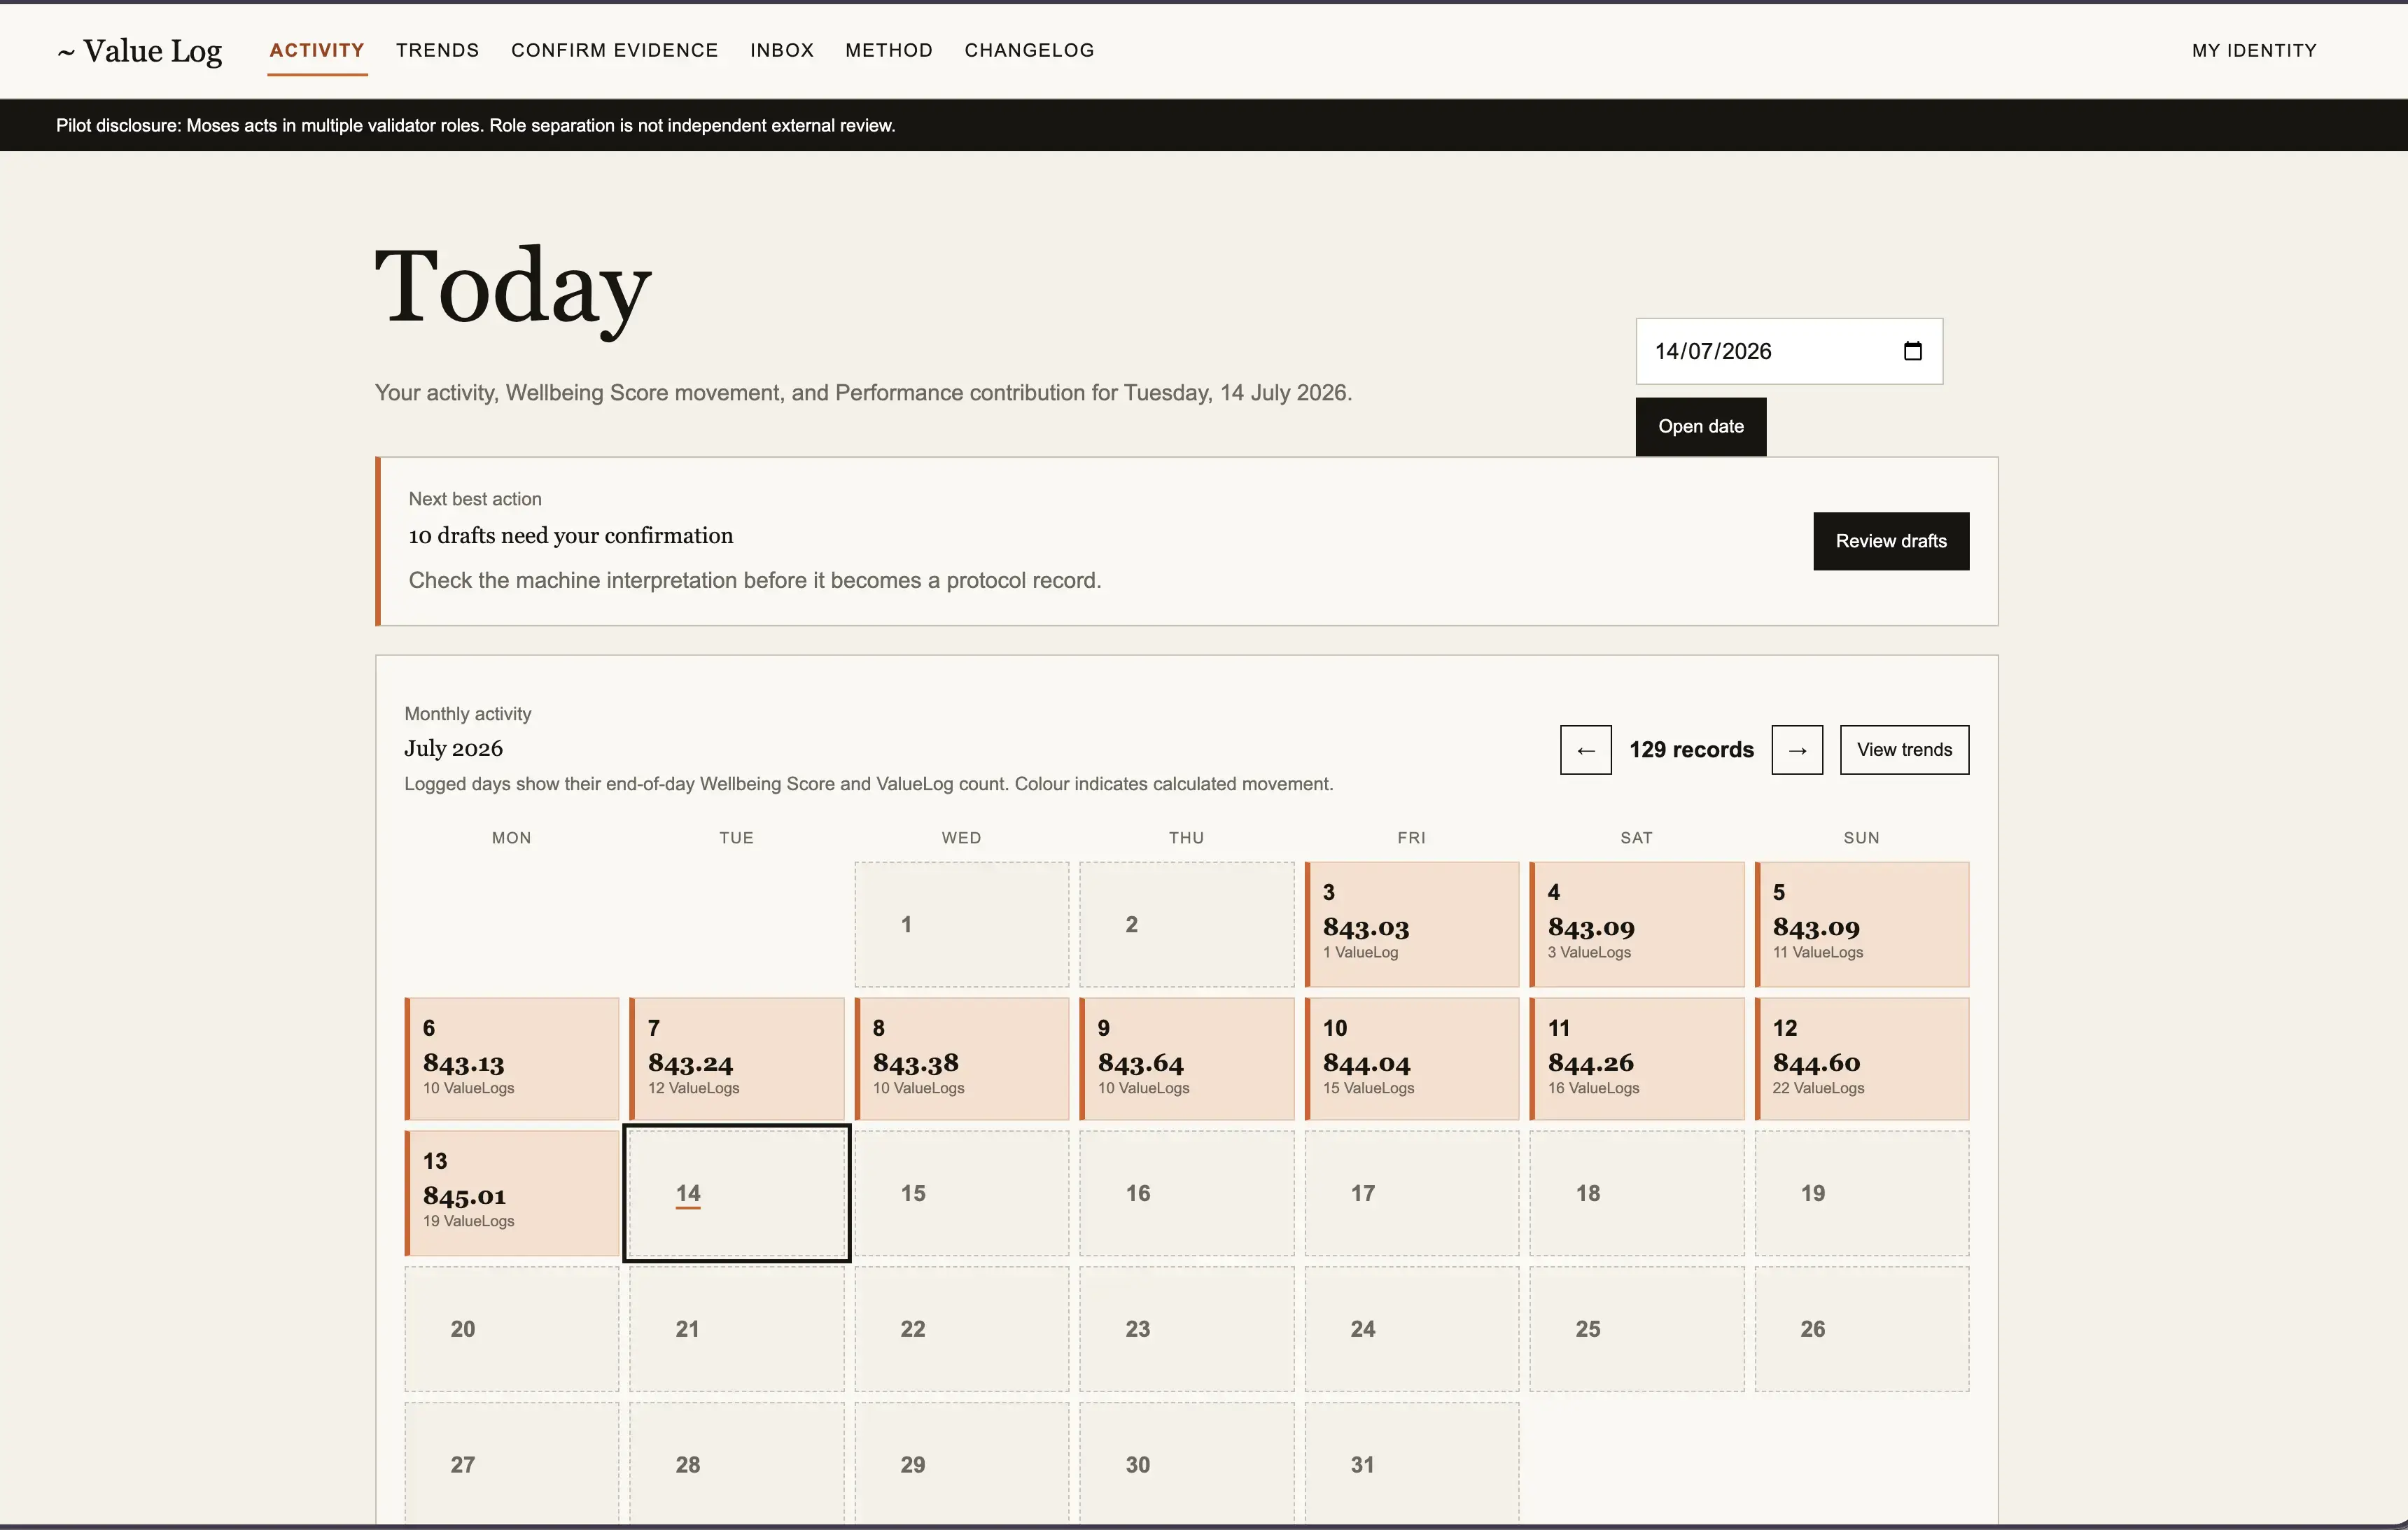Open day 3 with score 843.03
This screenshot has width=2408, height=1530.
coord(1411,924)
